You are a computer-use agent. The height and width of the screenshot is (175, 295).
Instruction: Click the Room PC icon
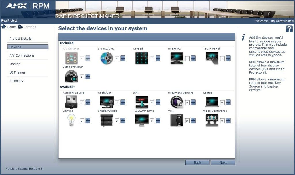177,58
